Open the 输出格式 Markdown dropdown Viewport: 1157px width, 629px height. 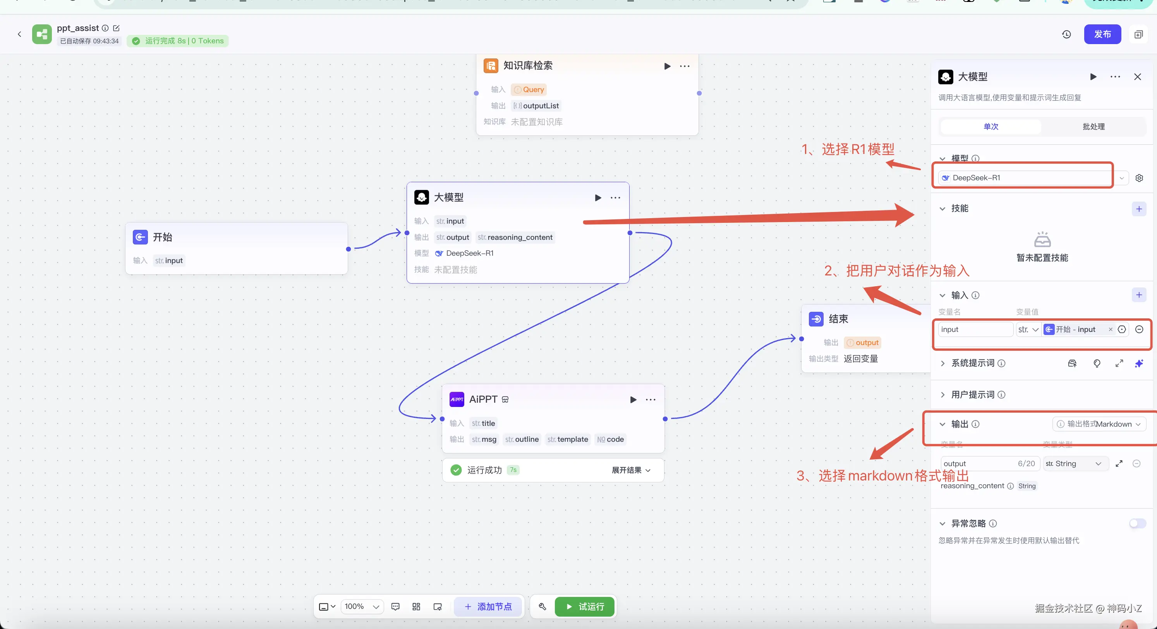[1099, 424]
